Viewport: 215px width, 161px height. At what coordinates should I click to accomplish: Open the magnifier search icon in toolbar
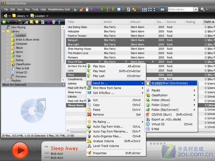click(203, 9)
